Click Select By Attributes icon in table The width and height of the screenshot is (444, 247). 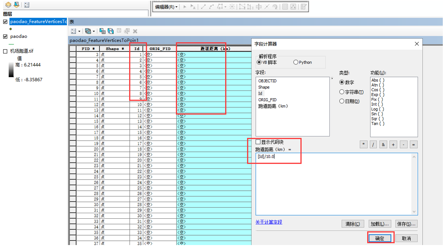coord(102,31)
